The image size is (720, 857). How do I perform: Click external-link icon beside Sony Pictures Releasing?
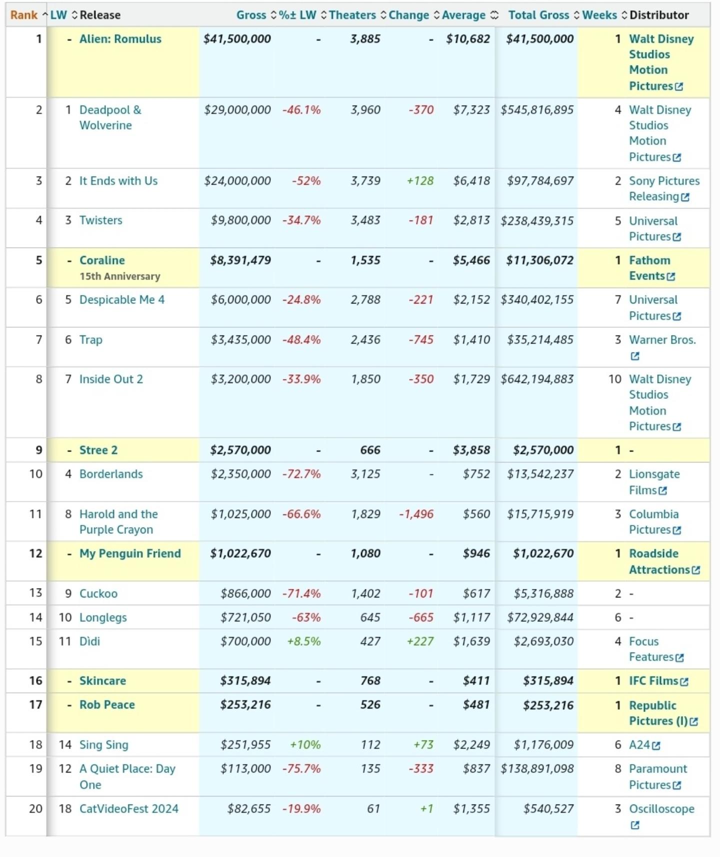[685, 197]
